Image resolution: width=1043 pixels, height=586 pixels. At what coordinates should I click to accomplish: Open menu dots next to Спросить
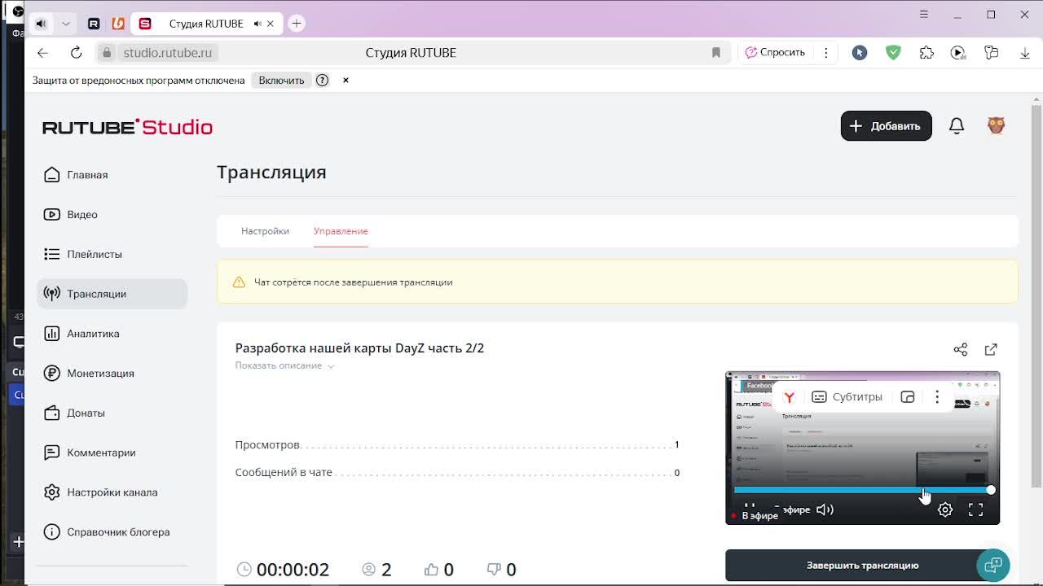[825, 53]
